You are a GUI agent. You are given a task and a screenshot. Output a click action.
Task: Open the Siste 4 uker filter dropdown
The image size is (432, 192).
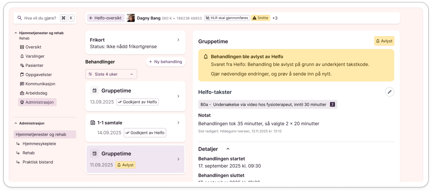pyautogui.click(x=111, y=74)
